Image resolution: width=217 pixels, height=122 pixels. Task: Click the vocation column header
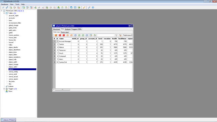click(x=107, y=39)
